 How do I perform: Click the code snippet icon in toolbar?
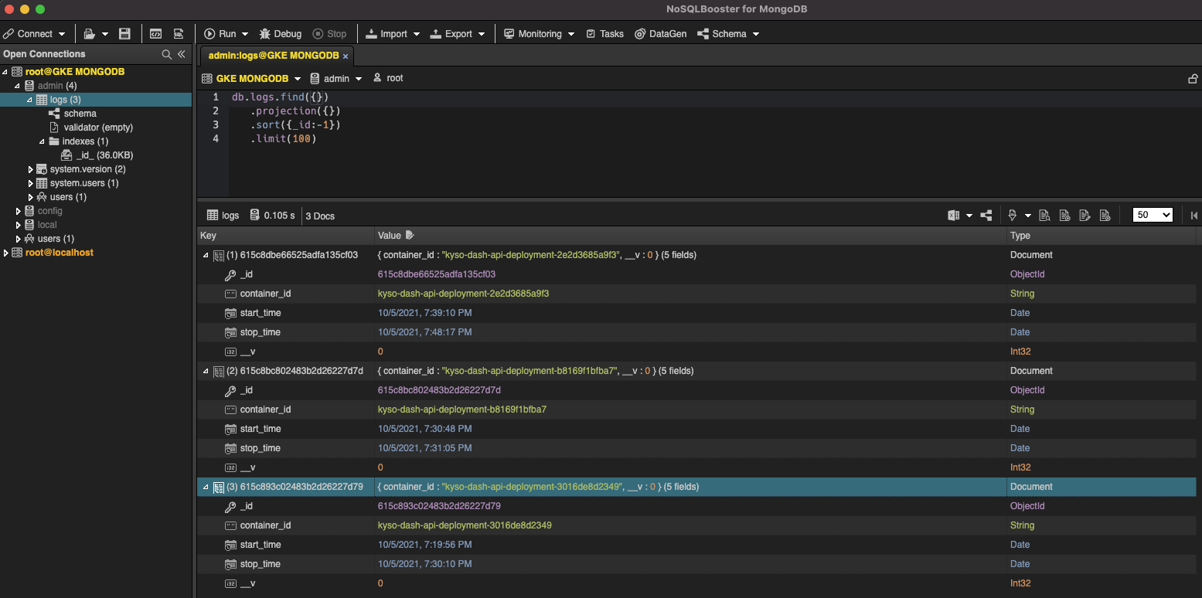coord(155,34)
